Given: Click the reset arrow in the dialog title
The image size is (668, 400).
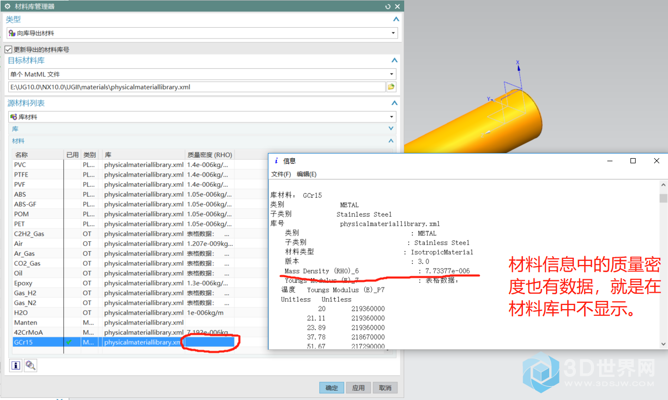Looking at the screenshot, I should (x=388, y=6).
